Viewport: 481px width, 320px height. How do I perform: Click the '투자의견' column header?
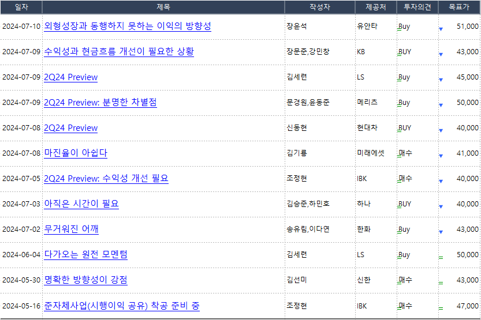[x=417, y=7]
